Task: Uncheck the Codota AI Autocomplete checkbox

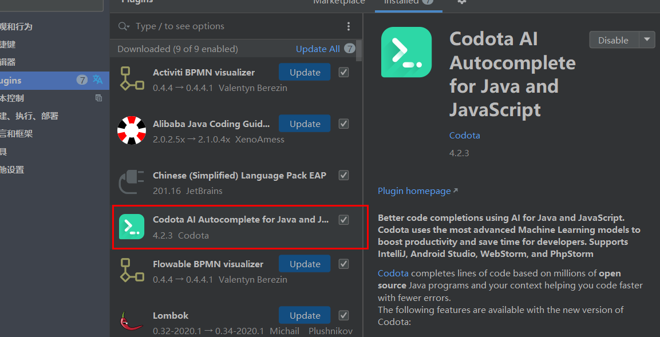Action: pyautogui.click(x=344, y=220)
